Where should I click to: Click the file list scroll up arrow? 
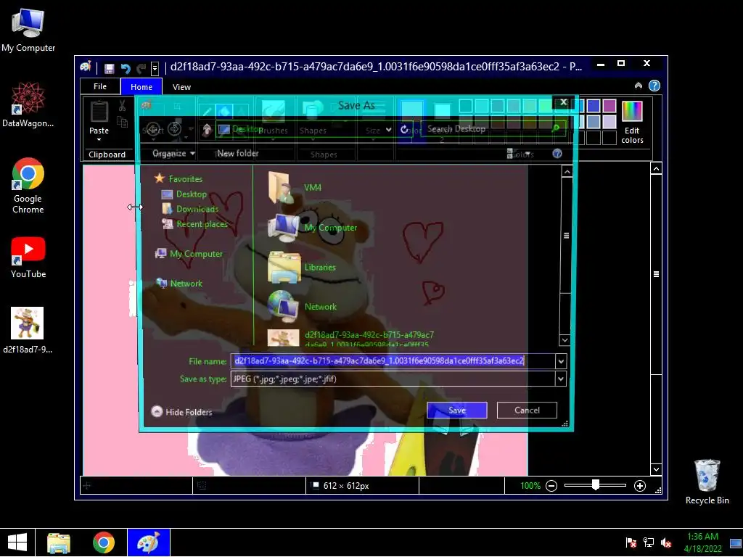point(567,171)
